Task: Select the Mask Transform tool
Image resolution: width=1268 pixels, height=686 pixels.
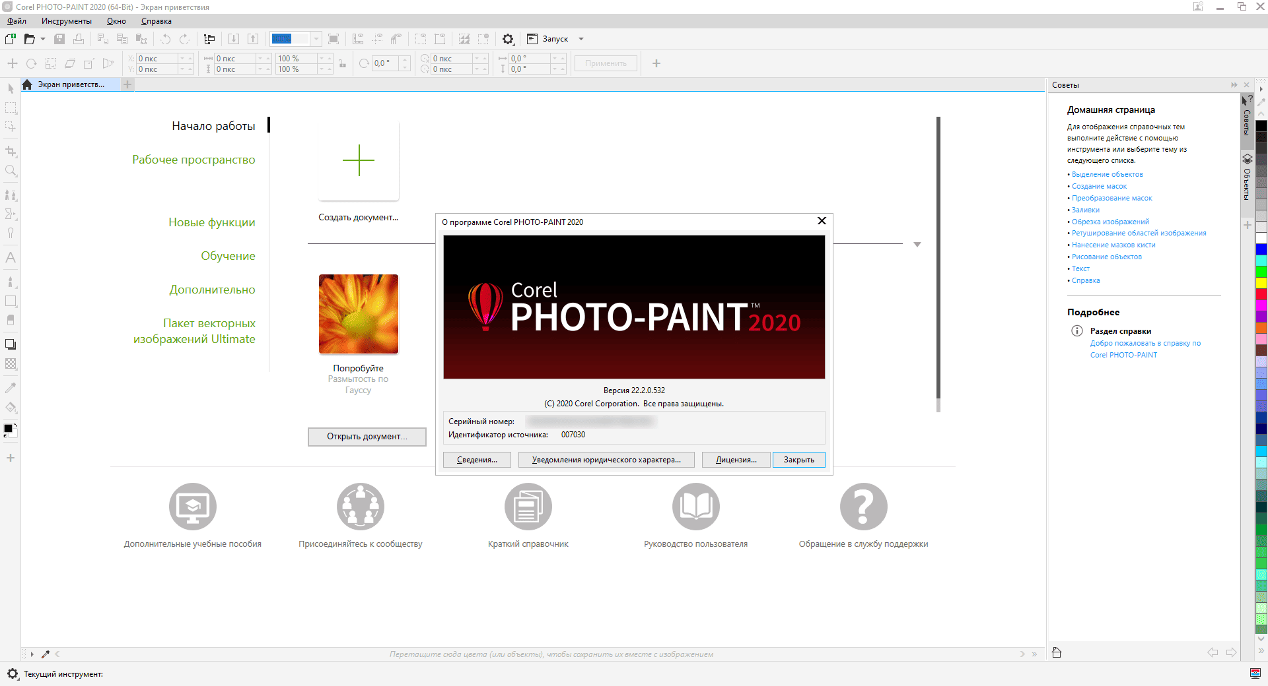Action: click(x=11, y=127)
